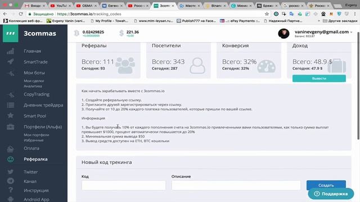This screenshot has height=202, width=360.
Task: Open Портфели (Альфа) menu item
Action: click(x=43, y=127)
